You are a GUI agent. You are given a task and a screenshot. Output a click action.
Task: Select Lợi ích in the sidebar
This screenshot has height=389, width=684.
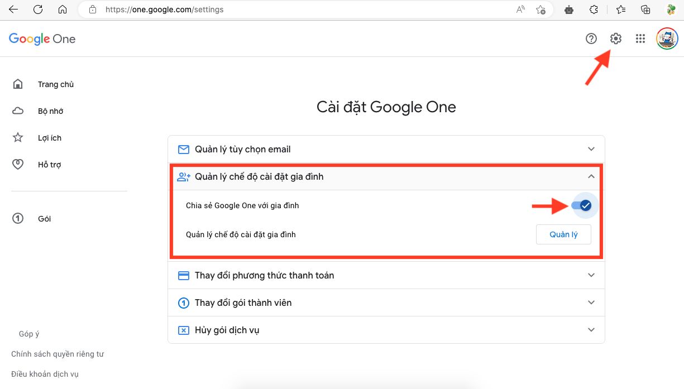pos(49,138)
